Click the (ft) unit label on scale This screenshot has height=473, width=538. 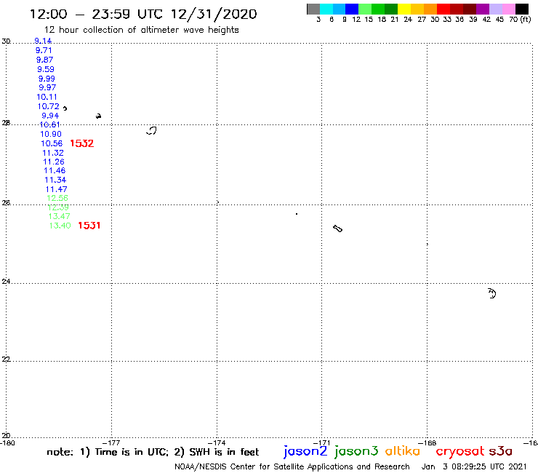click(526, 19)
